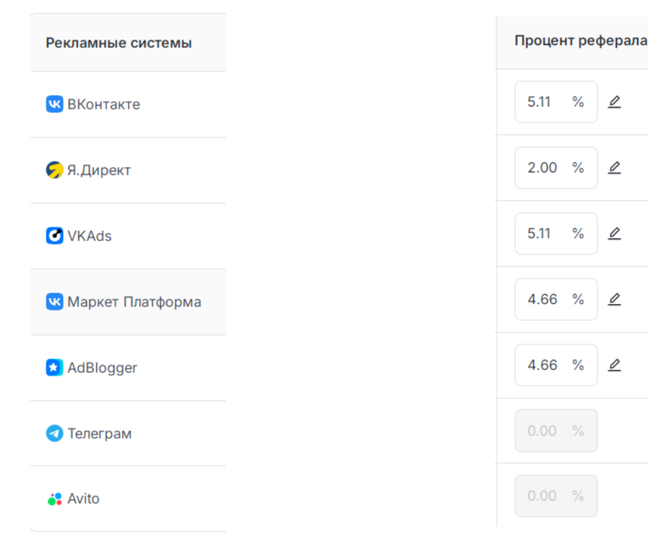Select the Маркет Платформа row label
This screenshot has height=535, width=648.
click(134, 302)
